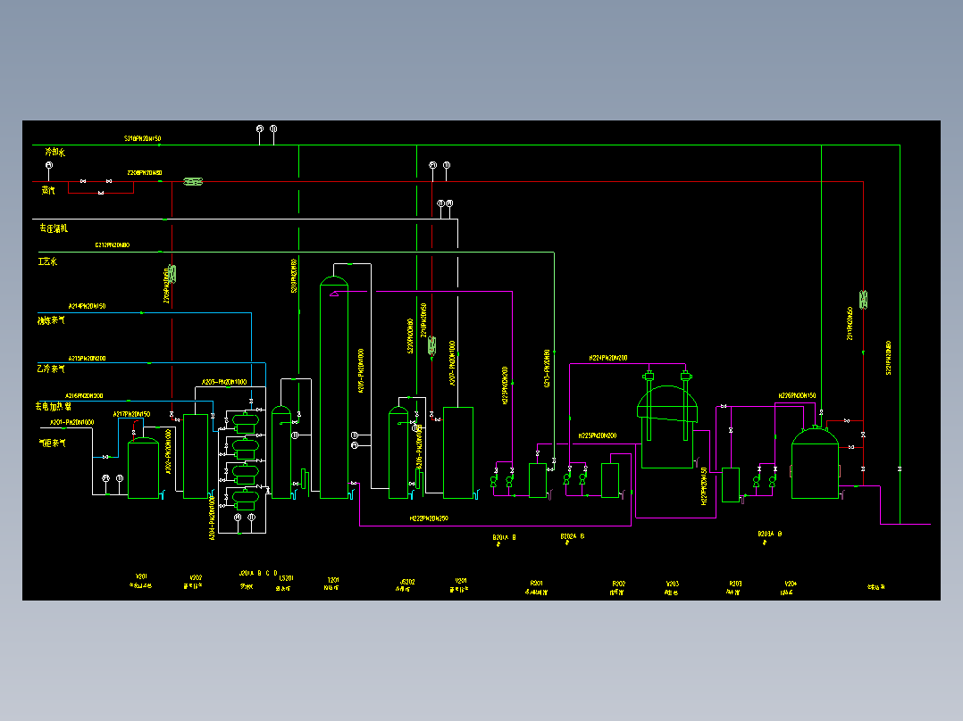Click the LS202 equipment tag

point(407,582)
